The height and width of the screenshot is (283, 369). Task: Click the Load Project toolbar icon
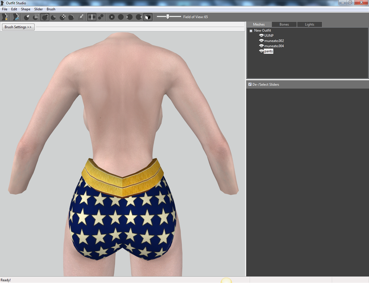pos(16,17)
